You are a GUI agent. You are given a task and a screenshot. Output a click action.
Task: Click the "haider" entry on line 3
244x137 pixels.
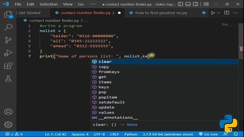(84, 36)
